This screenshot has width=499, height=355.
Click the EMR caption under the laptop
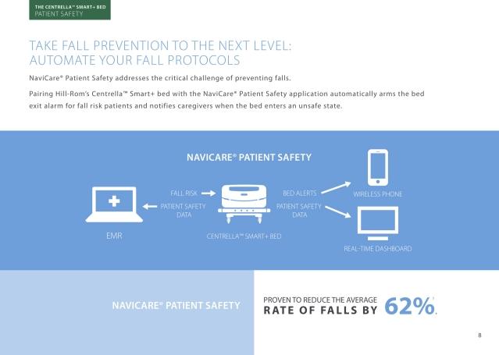click(x=114, y=236)
